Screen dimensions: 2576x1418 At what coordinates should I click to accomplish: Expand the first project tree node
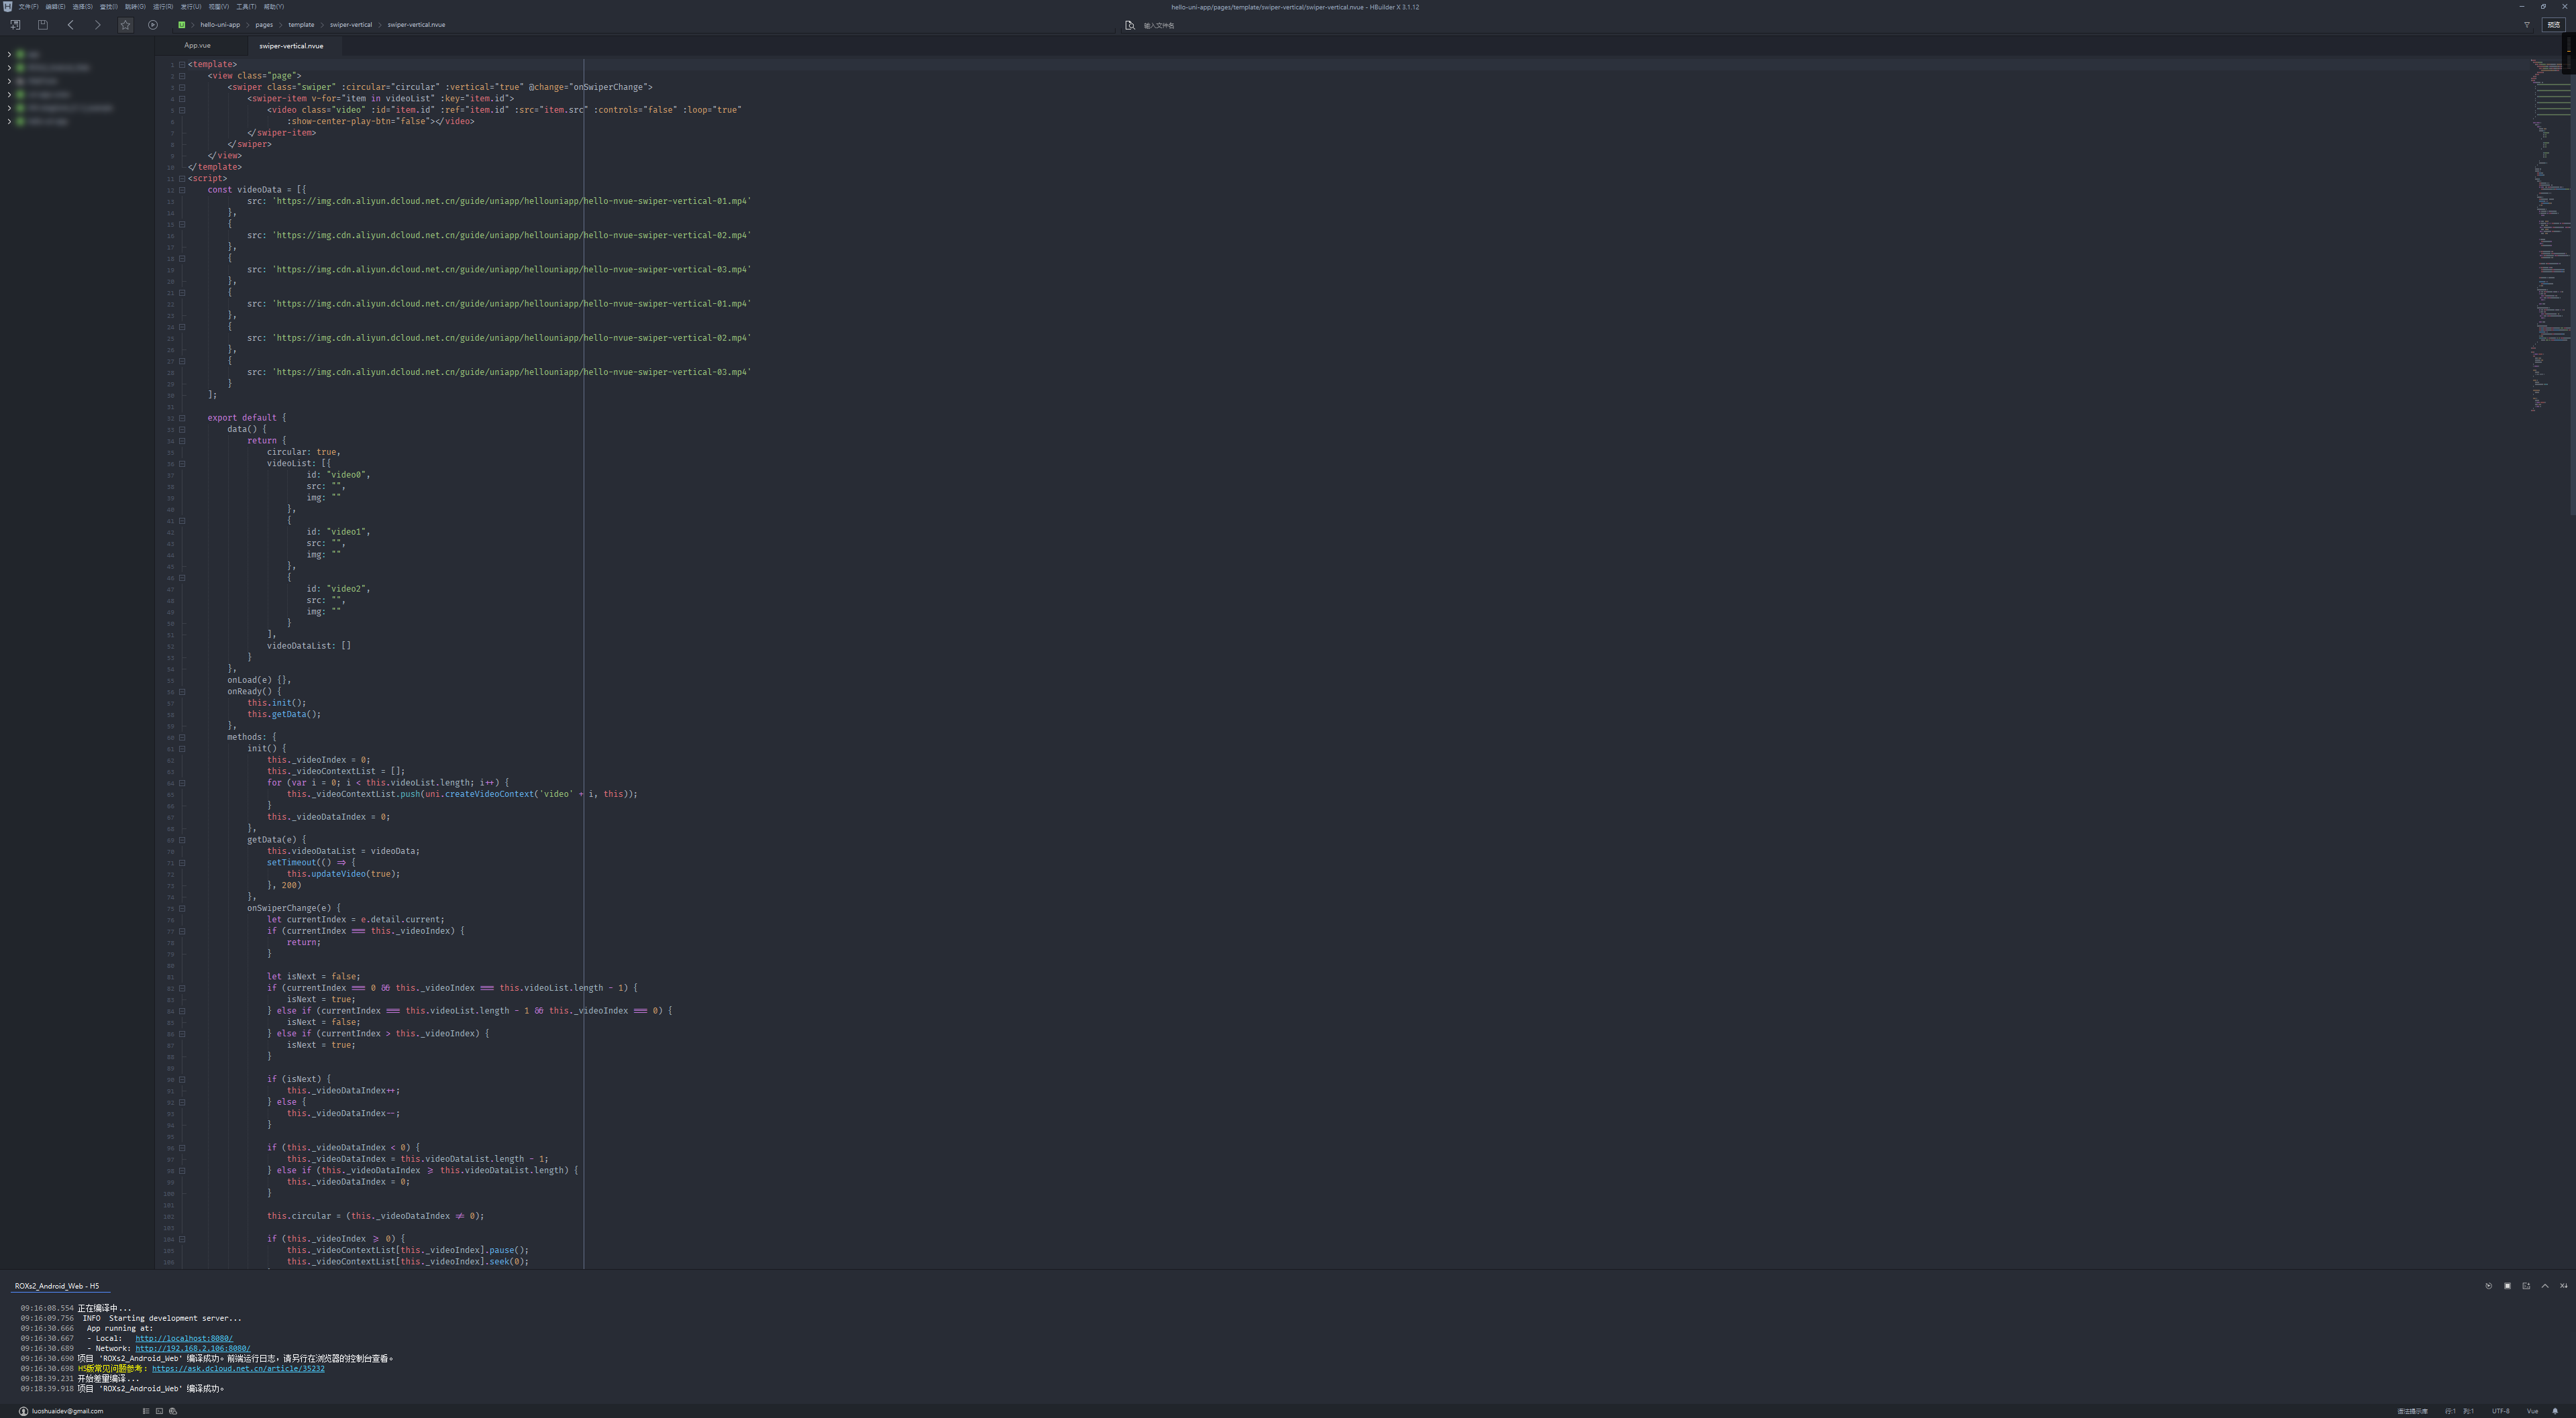[x=9, y=54]
